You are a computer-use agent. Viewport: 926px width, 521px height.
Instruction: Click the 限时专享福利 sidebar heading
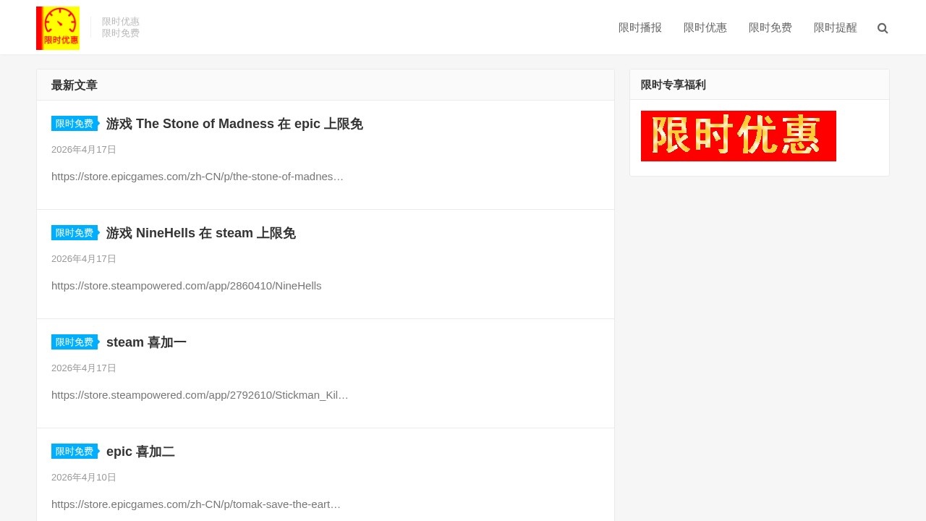tap(673, 85)
